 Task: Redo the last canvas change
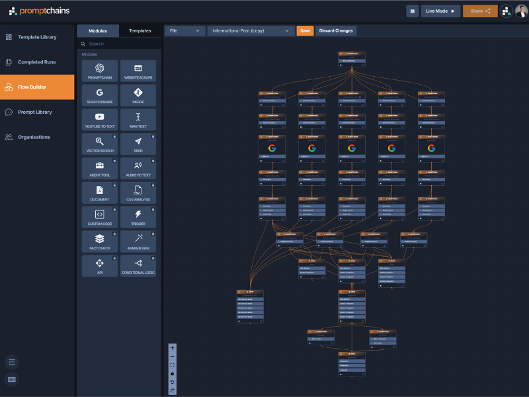pyautogui.click(x=173, y=390)
